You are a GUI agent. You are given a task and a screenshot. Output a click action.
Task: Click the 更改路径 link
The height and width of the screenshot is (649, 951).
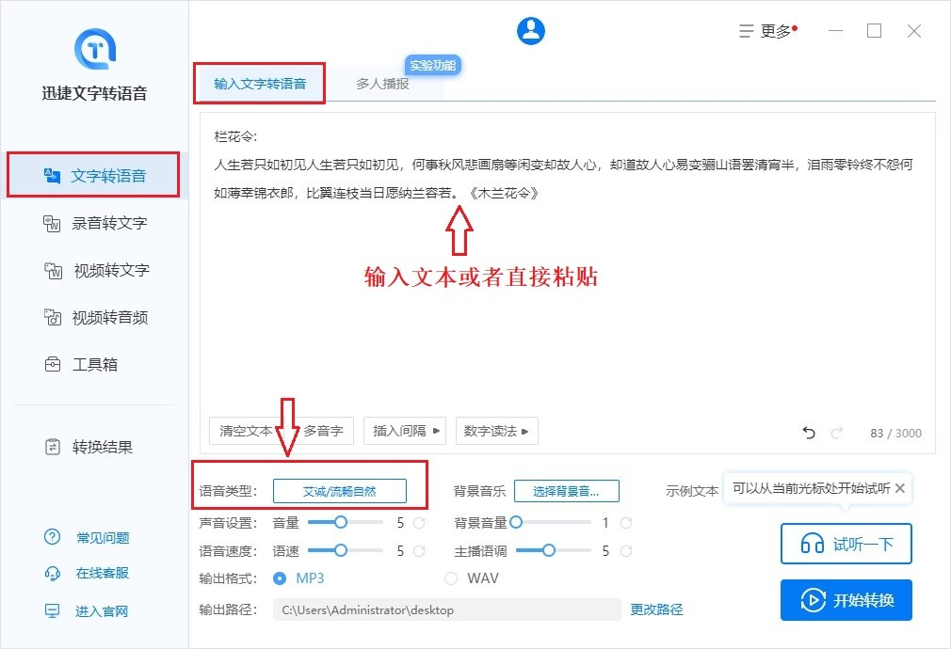[x=656, y=609]
